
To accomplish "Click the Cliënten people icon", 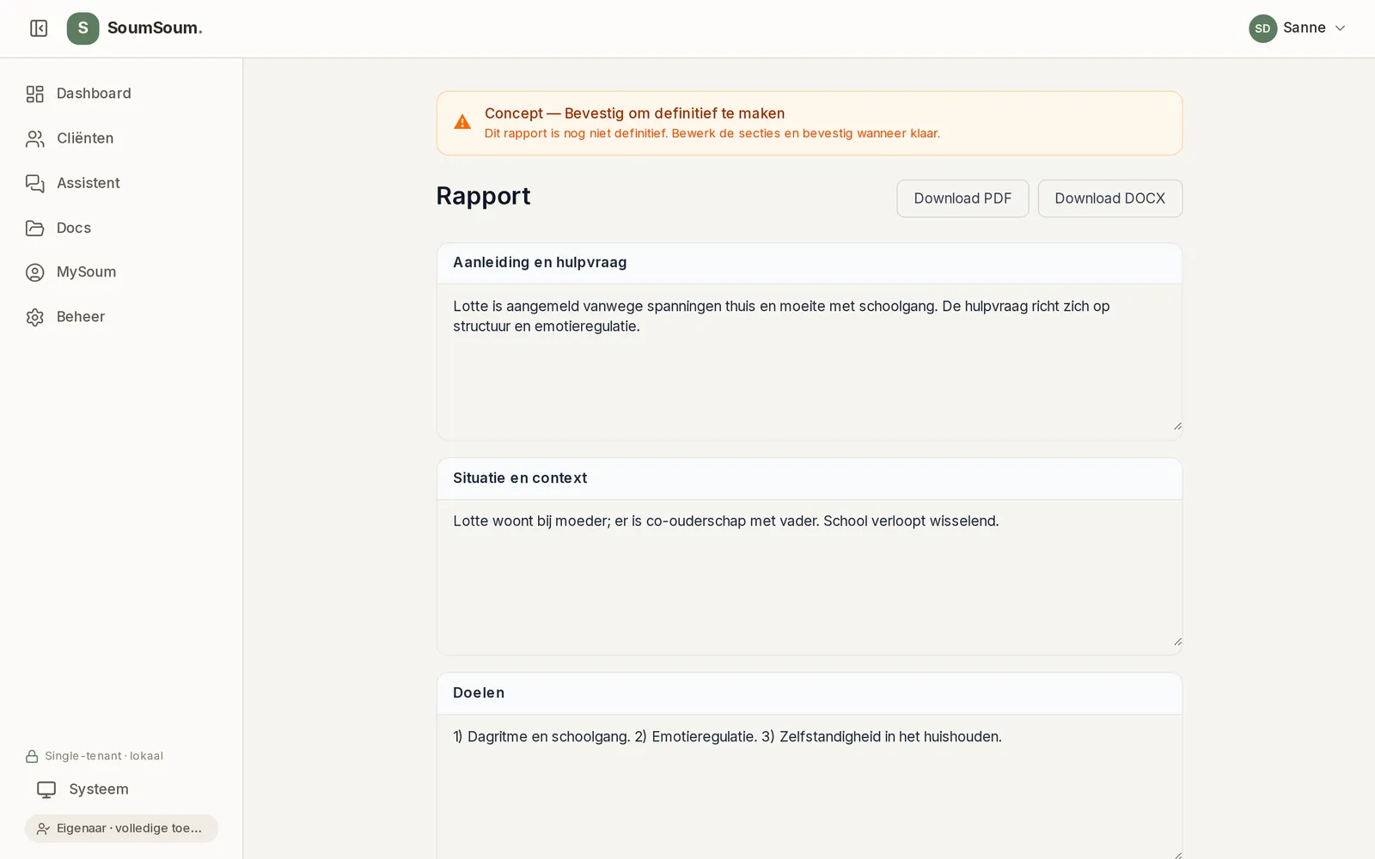I will (x=35, y=138).
